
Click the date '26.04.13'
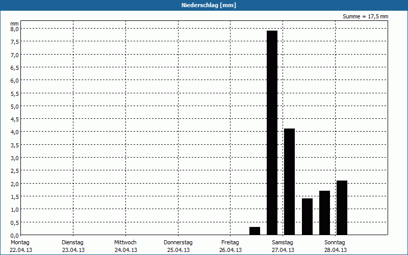click(231, 250)
